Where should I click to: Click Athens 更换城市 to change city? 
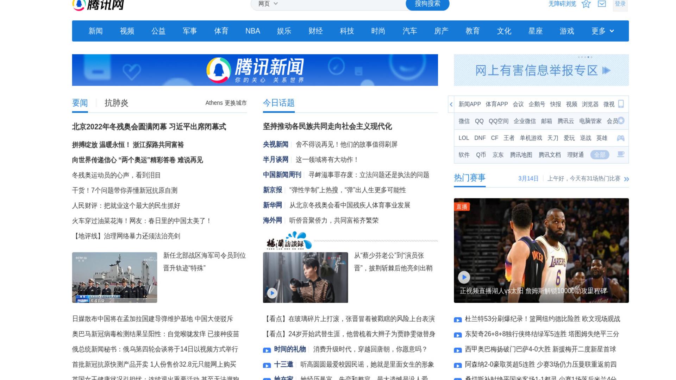(x=226, y=103)
